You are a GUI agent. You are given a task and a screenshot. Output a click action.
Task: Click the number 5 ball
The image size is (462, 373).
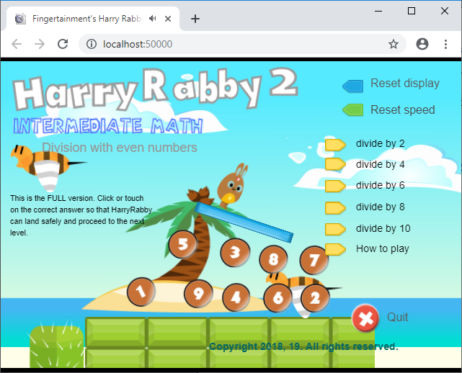click(182, 244)
